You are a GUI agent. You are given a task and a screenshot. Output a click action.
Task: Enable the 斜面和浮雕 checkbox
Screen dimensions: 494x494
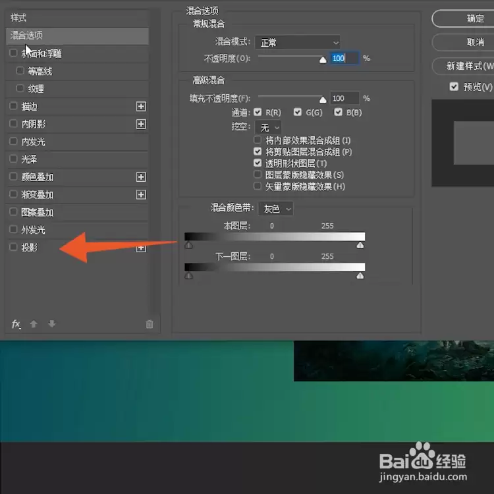(13, 53)
